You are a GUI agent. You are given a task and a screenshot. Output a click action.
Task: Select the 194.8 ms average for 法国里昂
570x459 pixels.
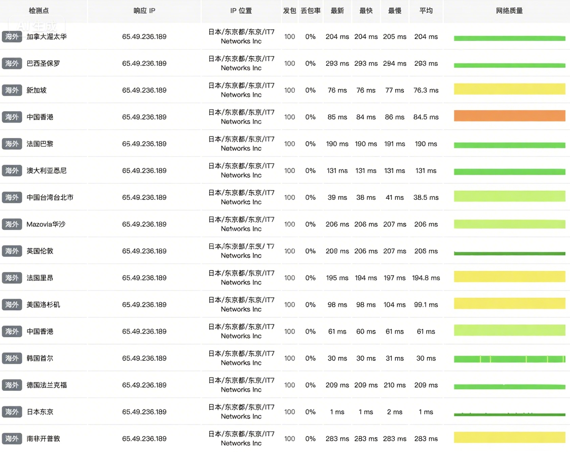tap(426, 278)
